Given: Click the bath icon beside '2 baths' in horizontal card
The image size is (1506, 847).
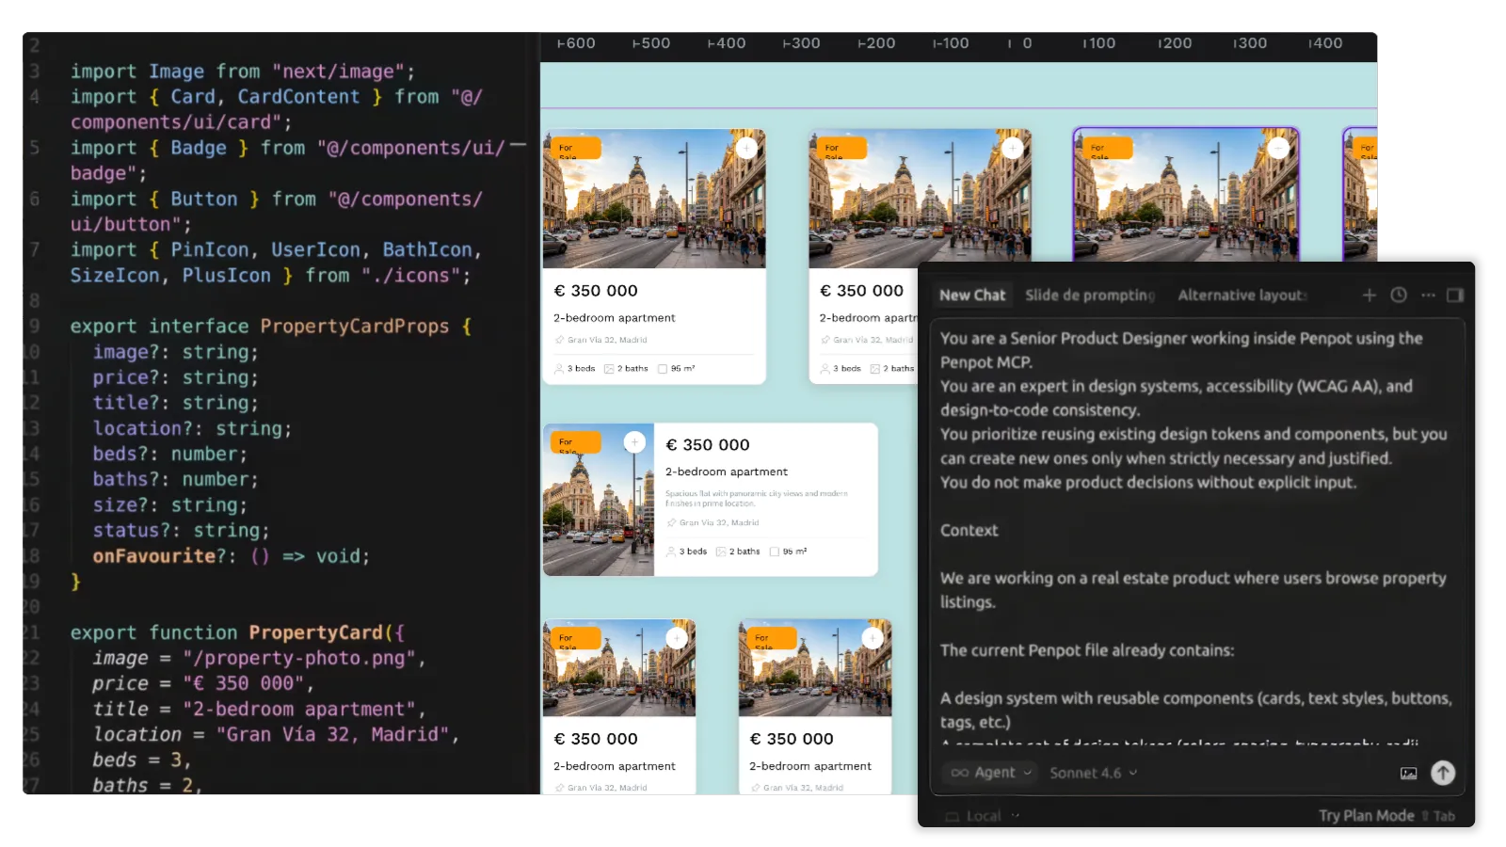Looking at the screenshot, I should [721, 551].
